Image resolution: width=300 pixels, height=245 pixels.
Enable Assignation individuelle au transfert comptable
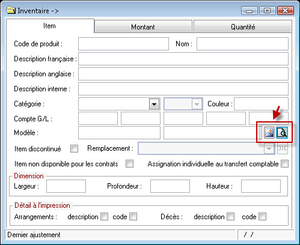[x=284, y=164]
